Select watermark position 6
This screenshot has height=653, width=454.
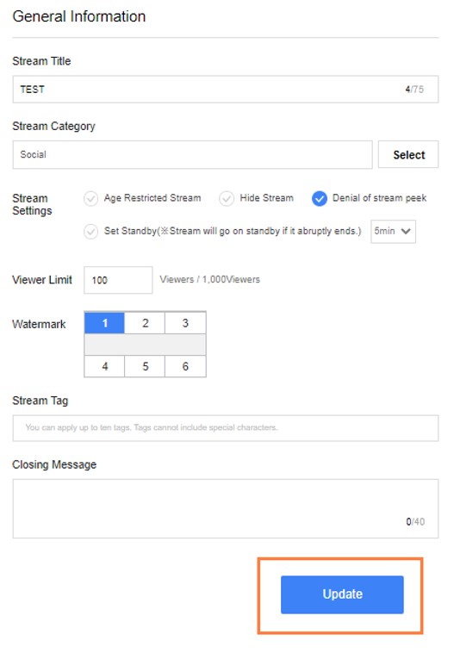(185, 366)
